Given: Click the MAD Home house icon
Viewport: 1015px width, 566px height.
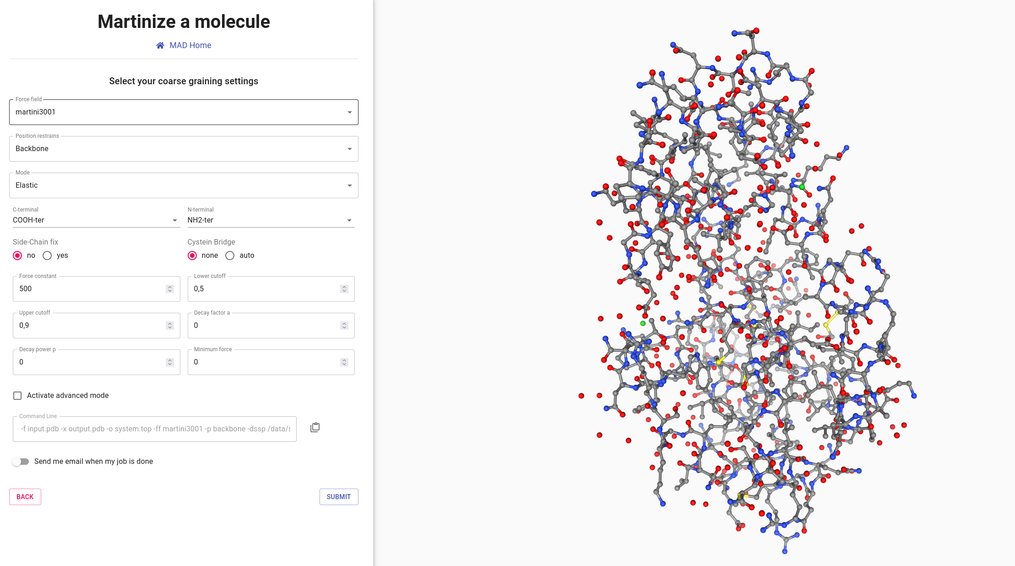Looking at the screenshot, I should point(160,45).
